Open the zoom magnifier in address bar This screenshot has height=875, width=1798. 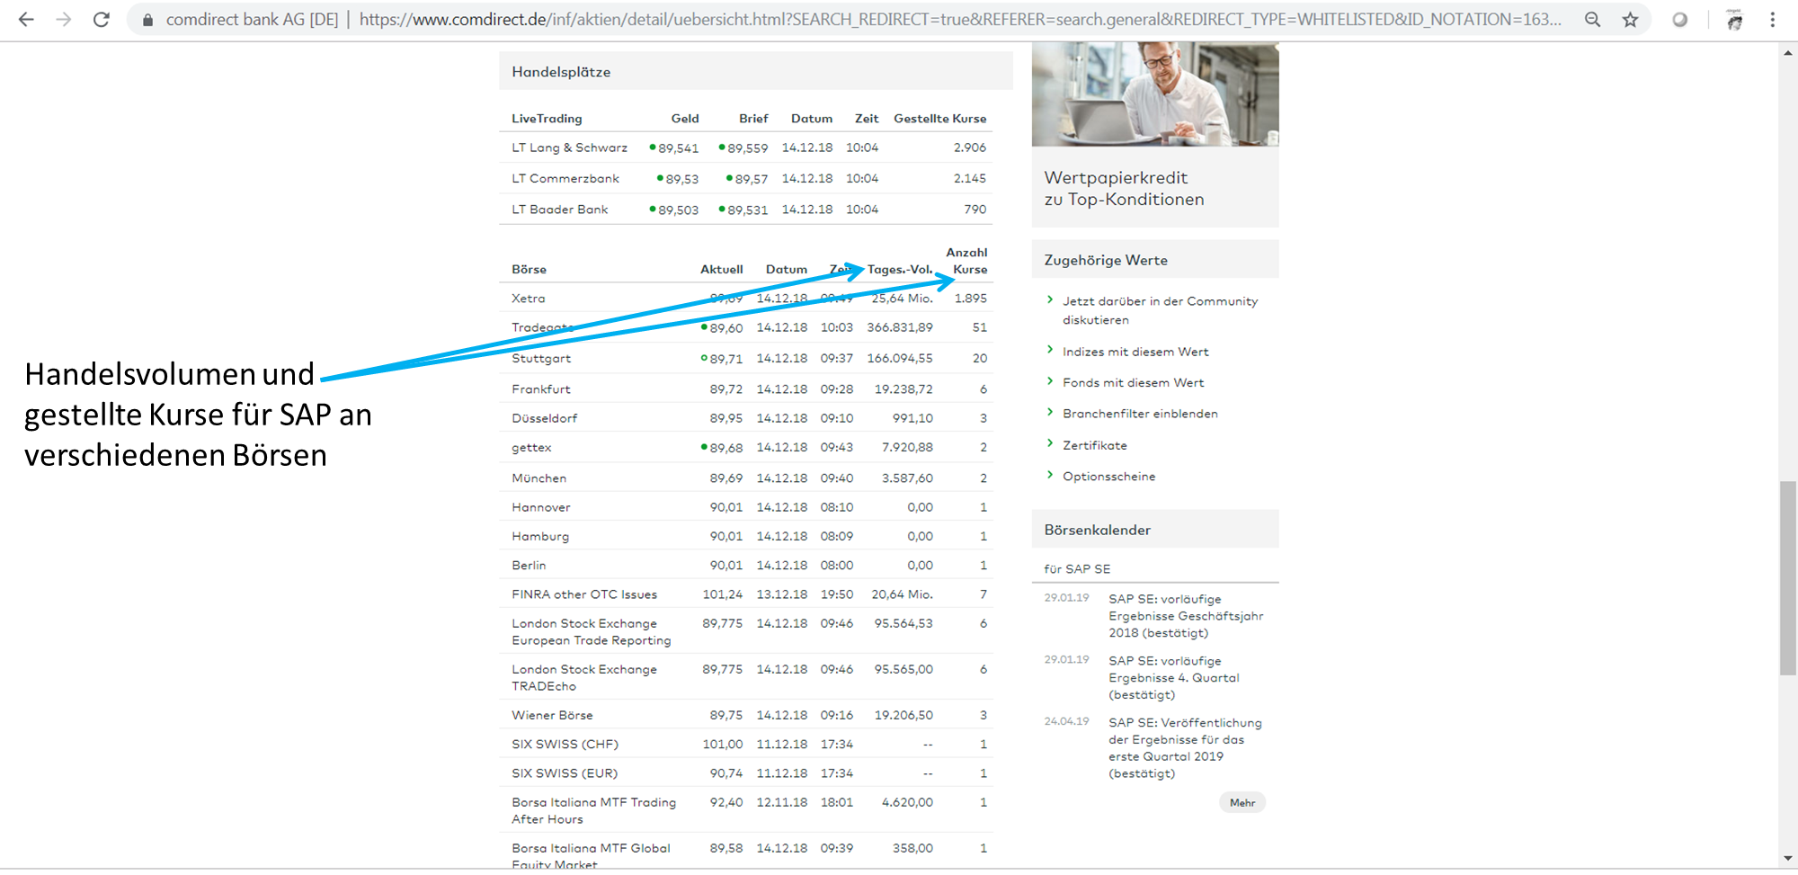[1592, 19]
